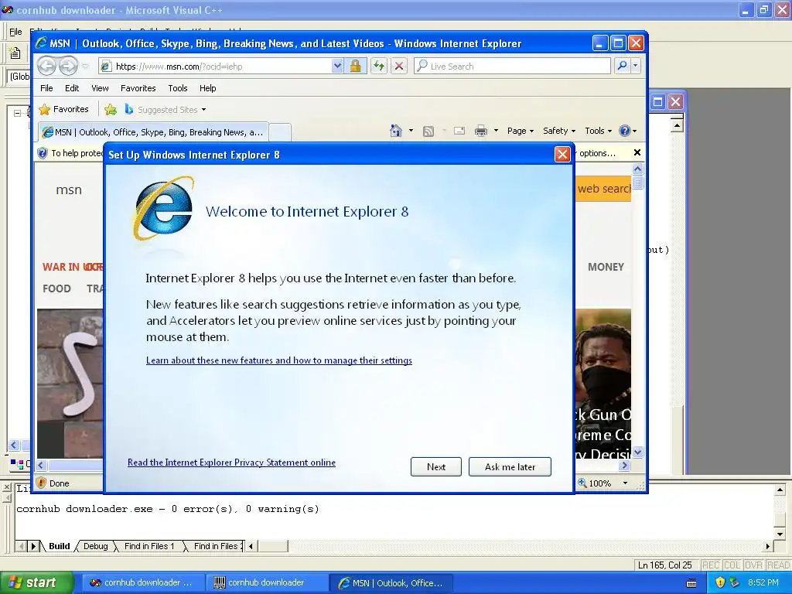The image size is (792, 594).
Task: Click the zoom magnifier icon in status bar
Action: pyautogui.click(x=582, y=483)
